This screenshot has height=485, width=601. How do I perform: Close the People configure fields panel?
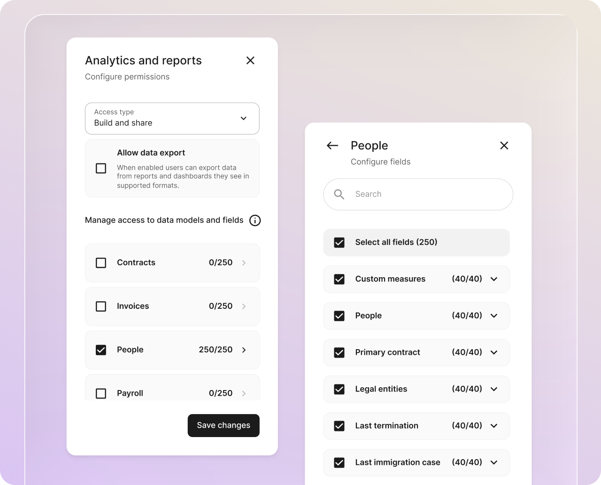coord(504,145)
